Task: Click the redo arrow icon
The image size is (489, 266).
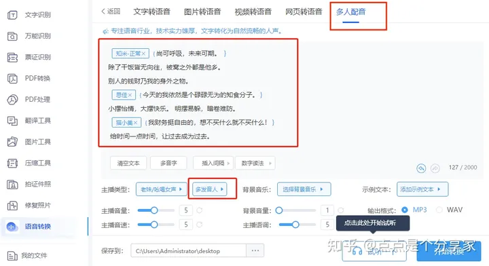Action: (435, 168)
